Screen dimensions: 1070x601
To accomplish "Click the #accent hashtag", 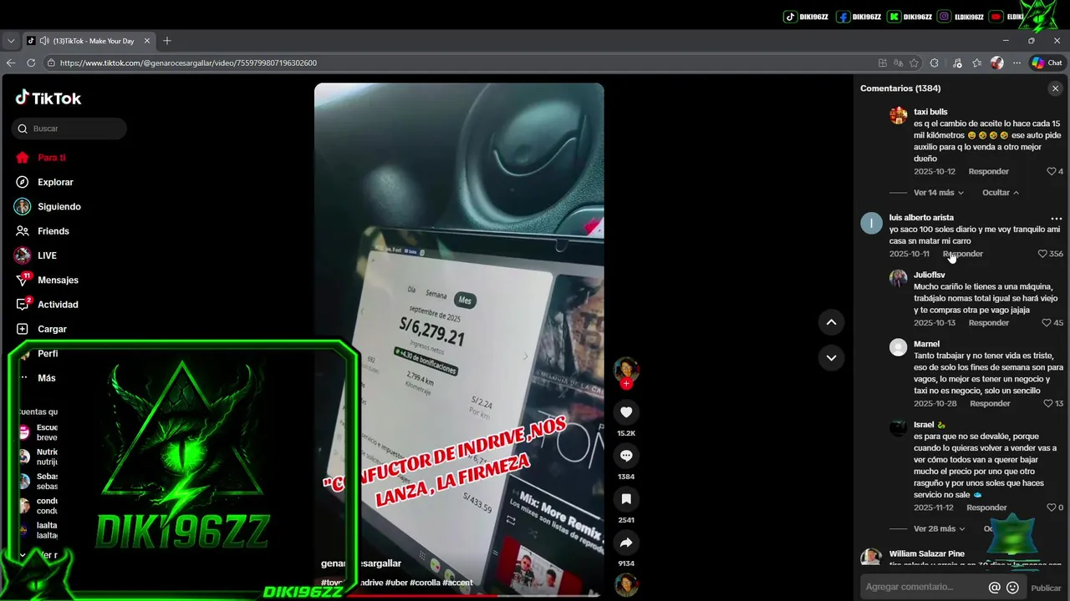I will pyautogui.click(x=457, y=583).
